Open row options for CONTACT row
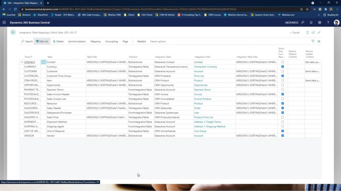This screenshot has width=341, height=191. tap(43, 62)
